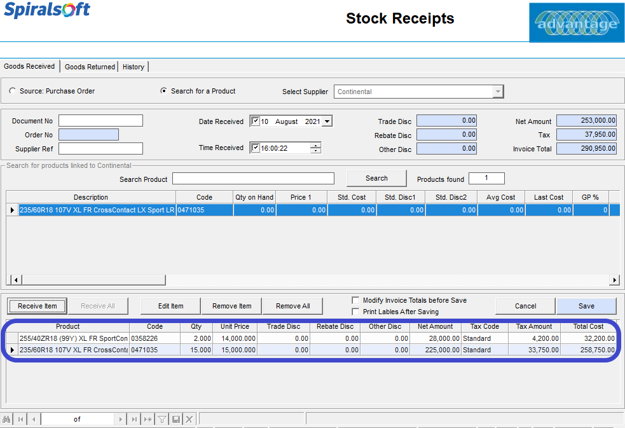Screen dimensions: 625x428
Task: Click the Avg Cost column header
Action: 500,197
